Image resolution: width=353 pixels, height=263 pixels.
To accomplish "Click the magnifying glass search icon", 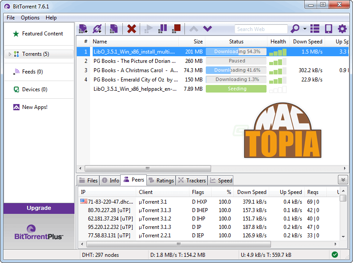I will point(295,29).
